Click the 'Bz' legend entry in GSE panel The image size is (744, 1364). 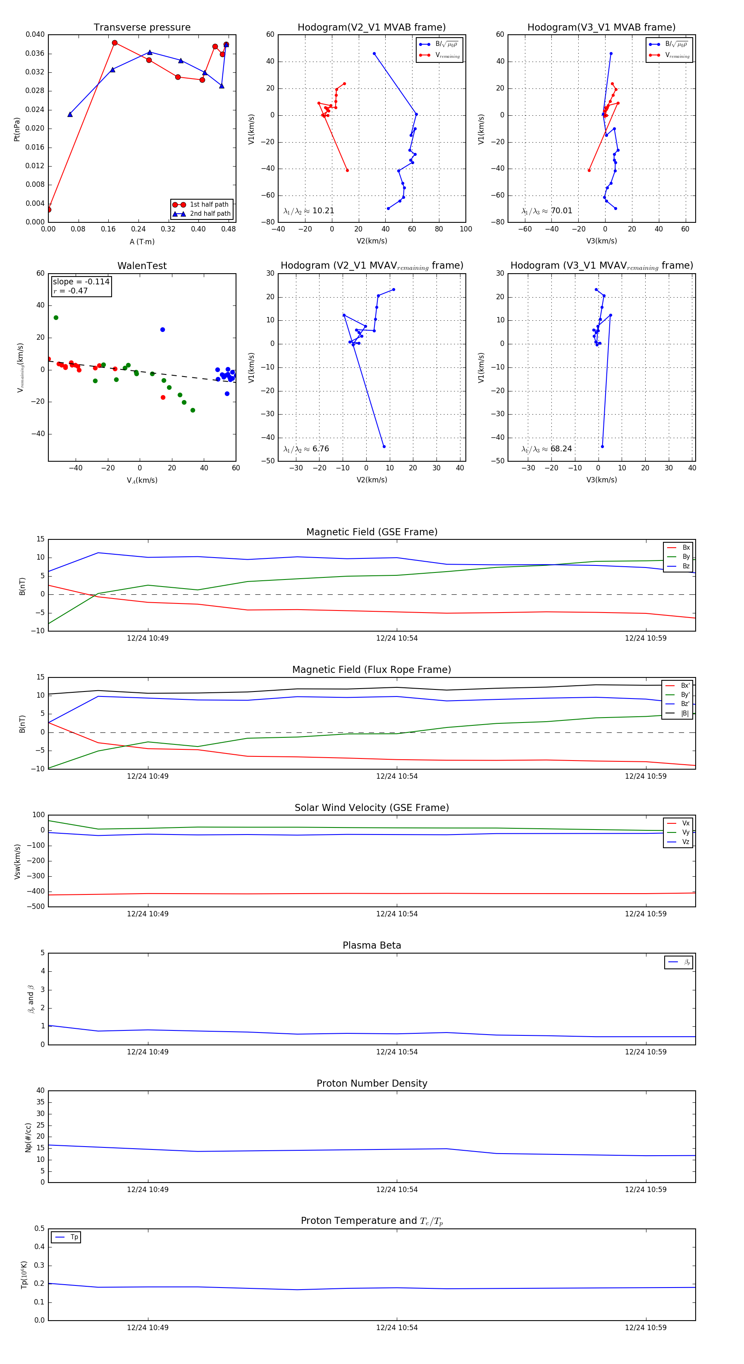pos(678,566)
